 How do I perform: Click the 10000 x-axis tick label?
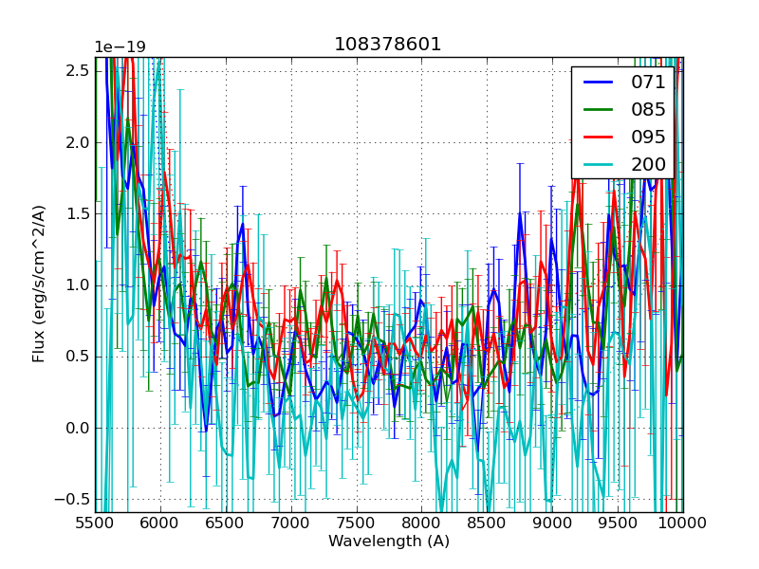click(x=683, y=523)
